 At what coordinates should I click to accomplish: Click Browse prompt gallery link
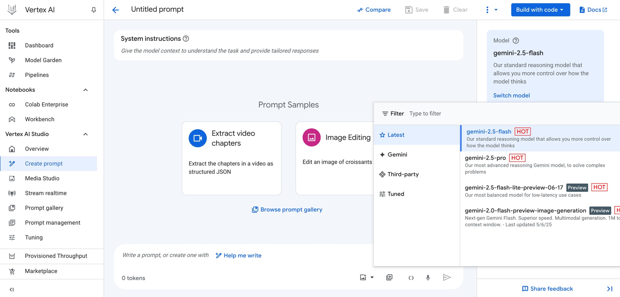(x=287, y=210)
